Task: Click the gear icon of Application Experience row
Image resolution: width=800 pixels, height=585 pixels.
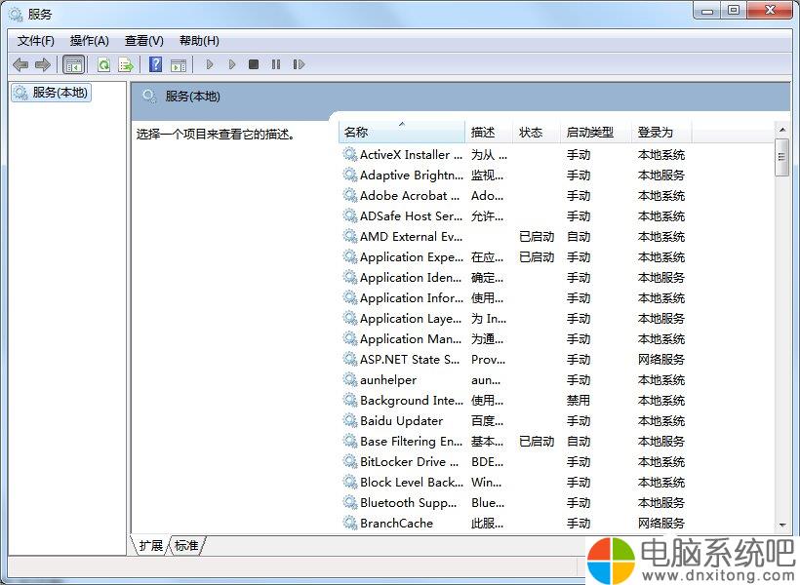Action: point(350,256)
